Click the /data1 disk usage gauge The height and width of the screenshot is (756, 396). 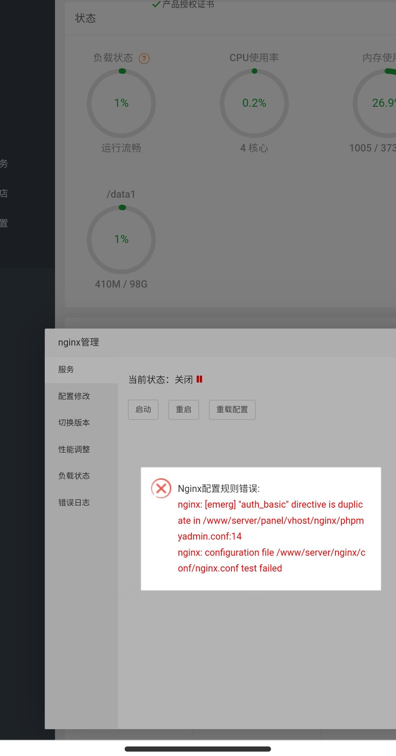[x=121, y=240]
